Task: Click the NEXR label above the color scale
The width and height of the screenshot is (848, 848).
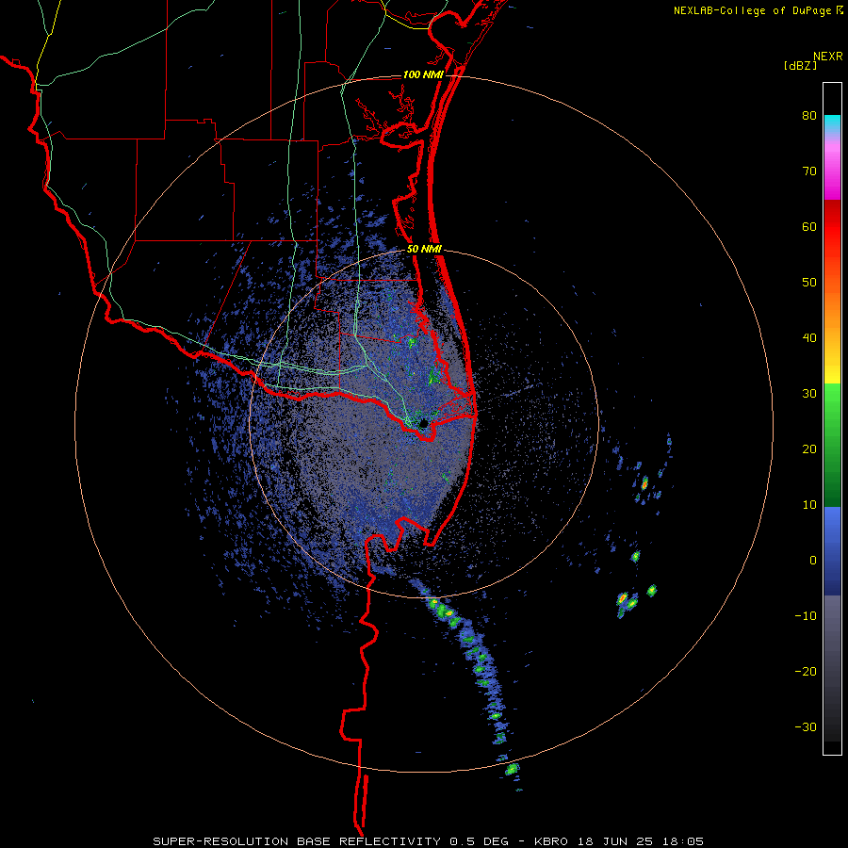Action: coord(827,57)
